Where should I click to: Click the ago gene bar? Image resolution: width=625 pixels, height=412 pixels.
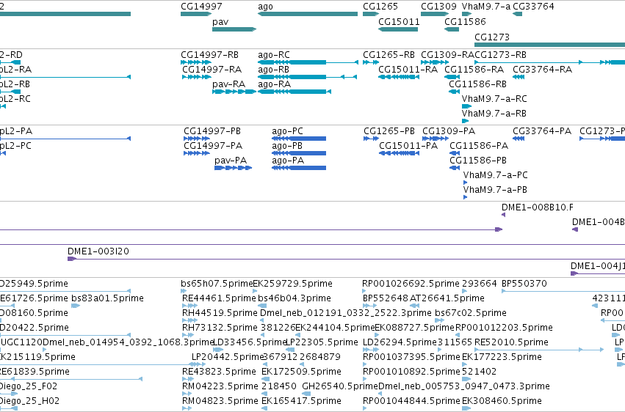[308, 14]
